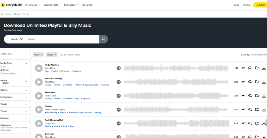
Task: Open the Creative Tools menu
Action: pos(52,5)
